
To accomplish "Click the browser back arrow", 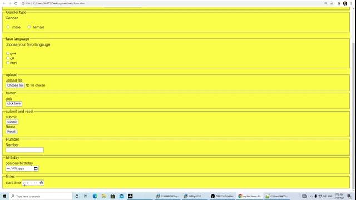I will click(x=4, y=3).
